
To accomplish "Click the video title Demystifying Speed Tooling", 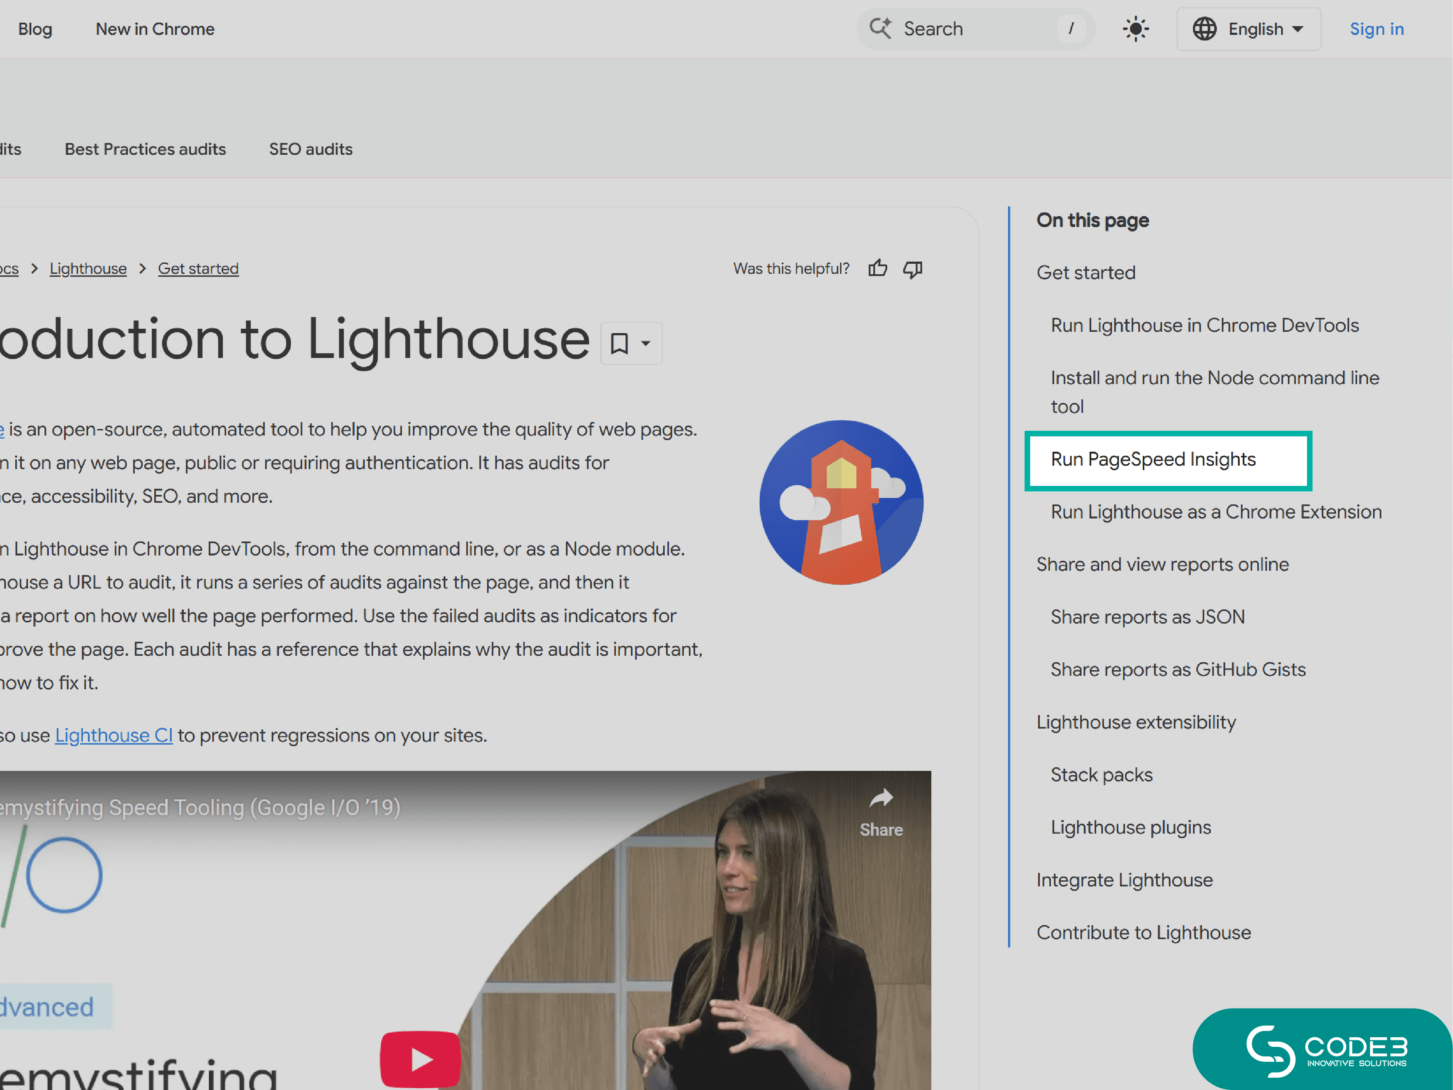I will tap(200, 807).
